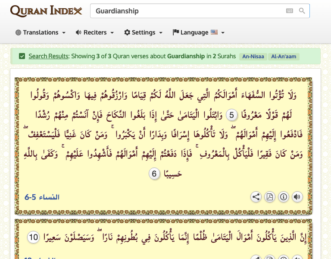
Task: Open the Translations dropdown menu
Action: pos(41,32)
